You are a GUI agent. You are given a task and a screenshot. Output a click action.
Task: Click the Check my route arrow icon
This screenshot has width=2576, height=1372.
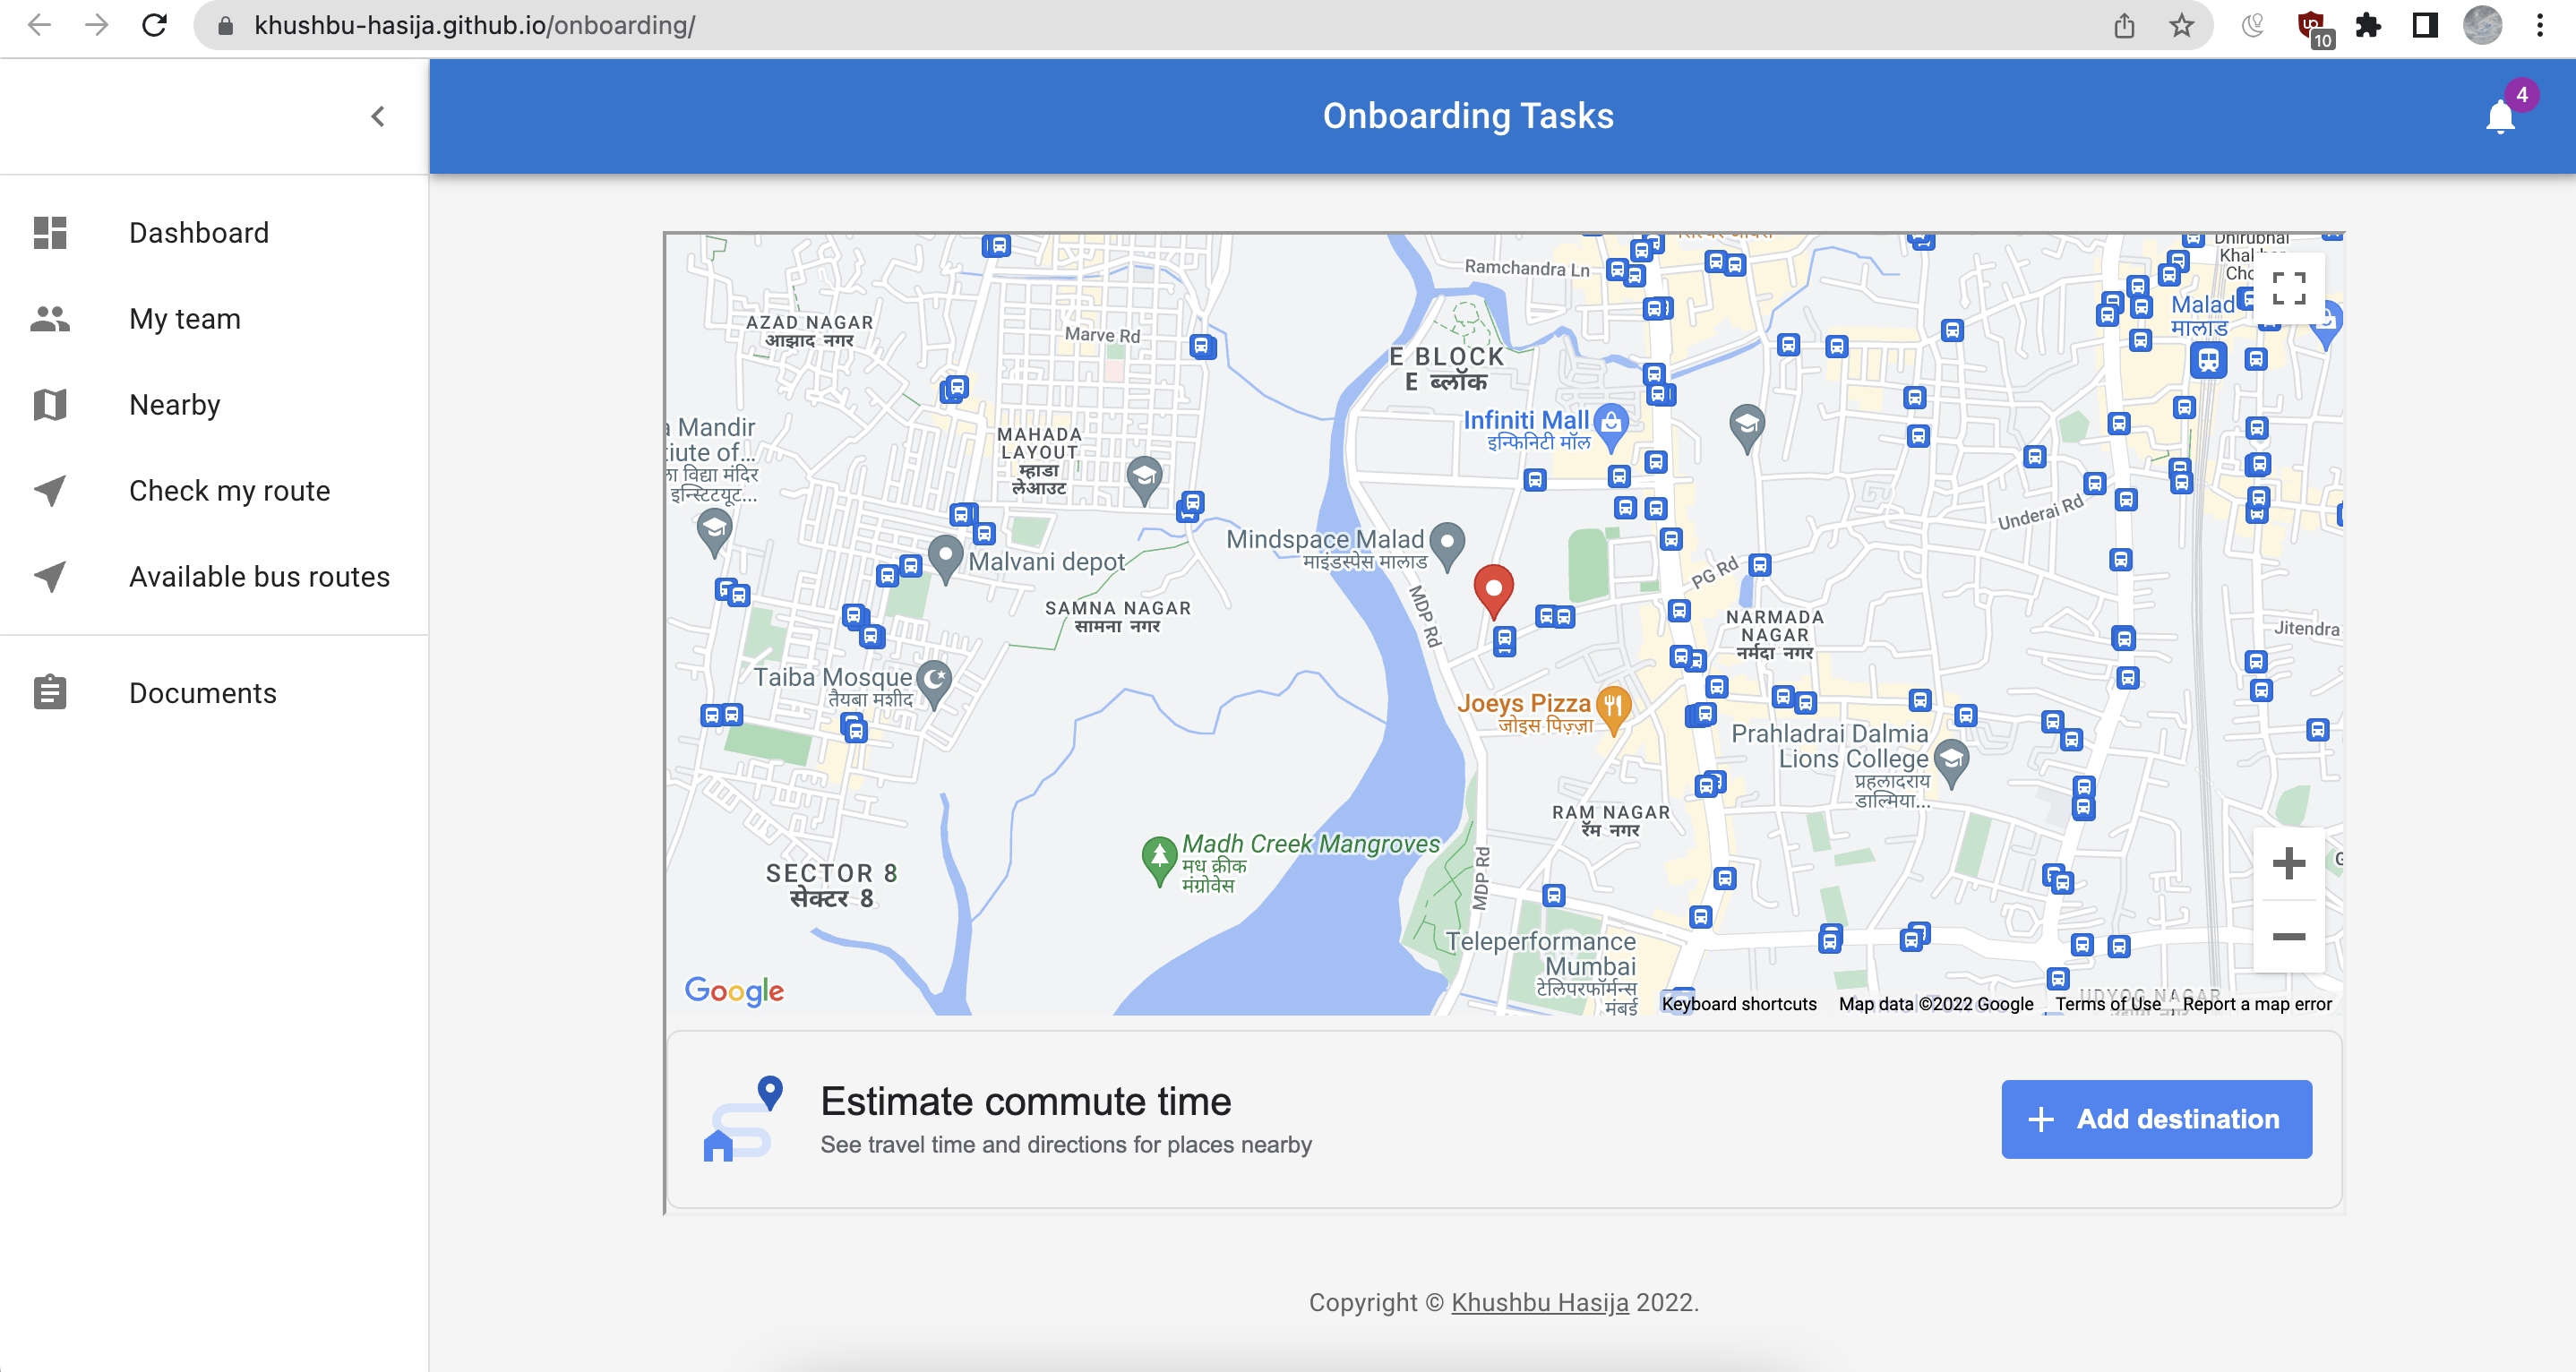coord(50,490)
